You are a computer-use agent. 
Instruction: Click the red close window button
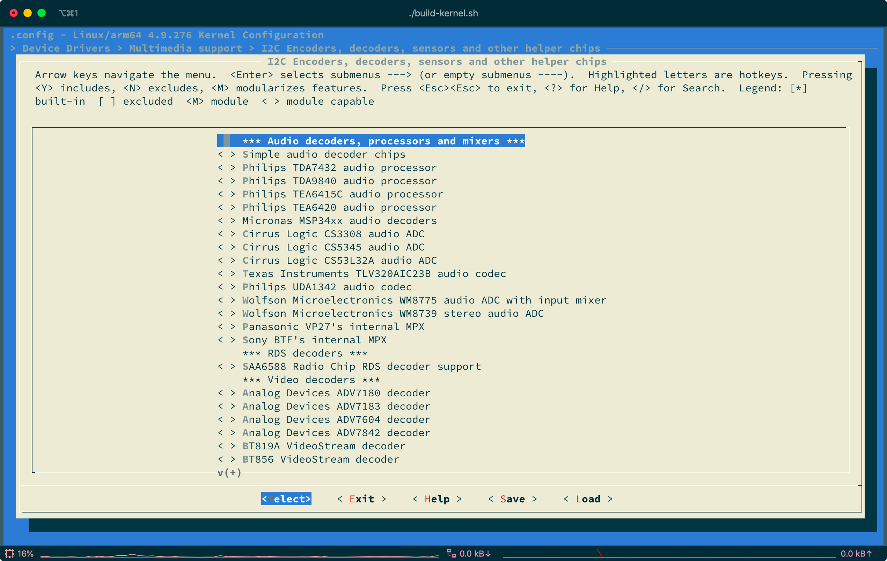pyautogui.click(x=14, y=13)
